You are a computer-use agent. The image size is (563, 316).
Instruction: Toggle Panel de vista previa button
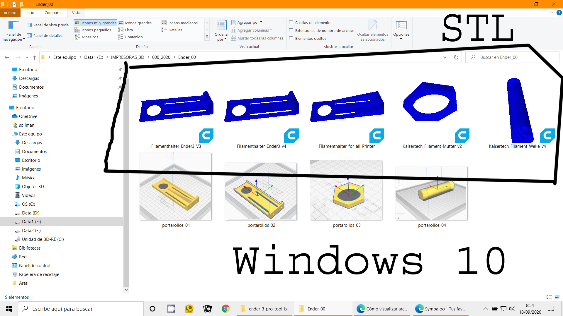point(48,25)
